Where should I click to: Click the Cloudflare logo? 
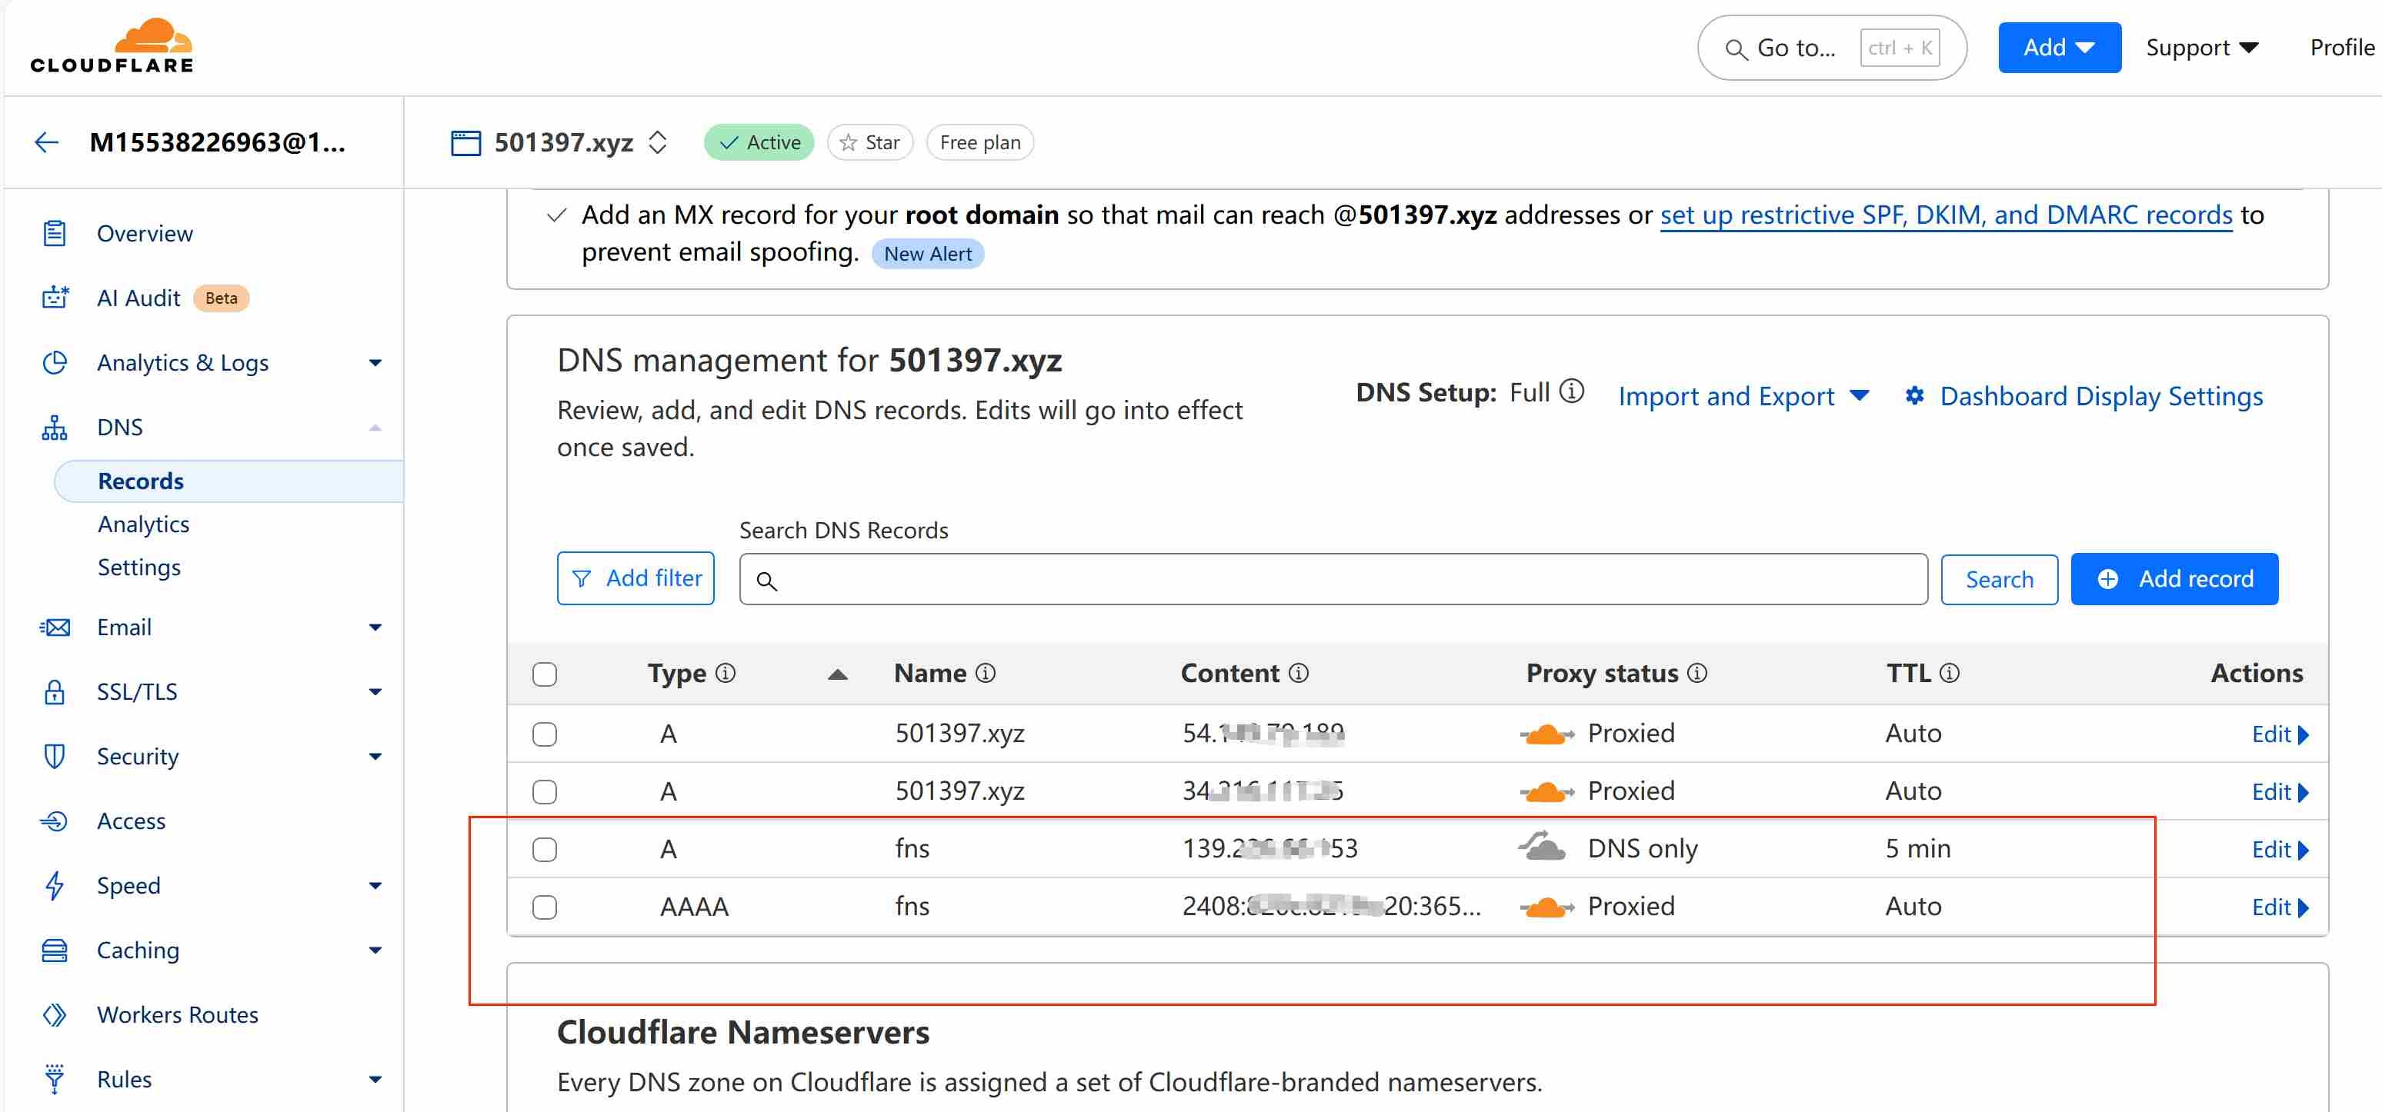[x=112, y=45]
